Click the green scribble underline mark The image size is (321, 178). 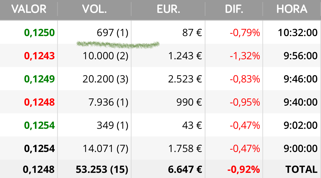(118, 45)
